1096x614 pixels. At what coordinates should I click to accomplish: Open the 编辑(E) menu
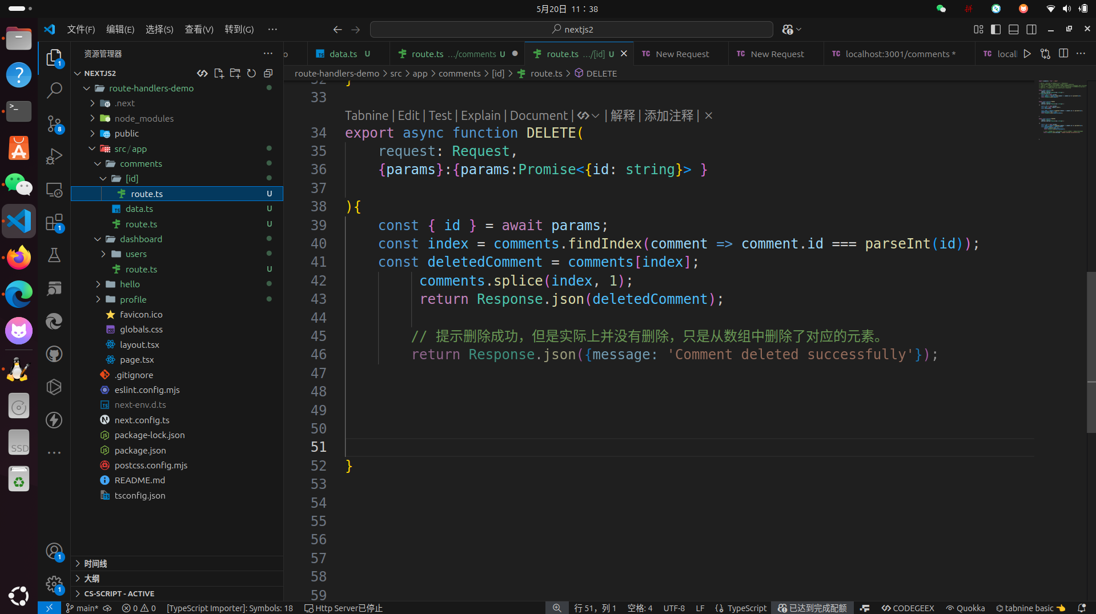click(x=120, y=29)
